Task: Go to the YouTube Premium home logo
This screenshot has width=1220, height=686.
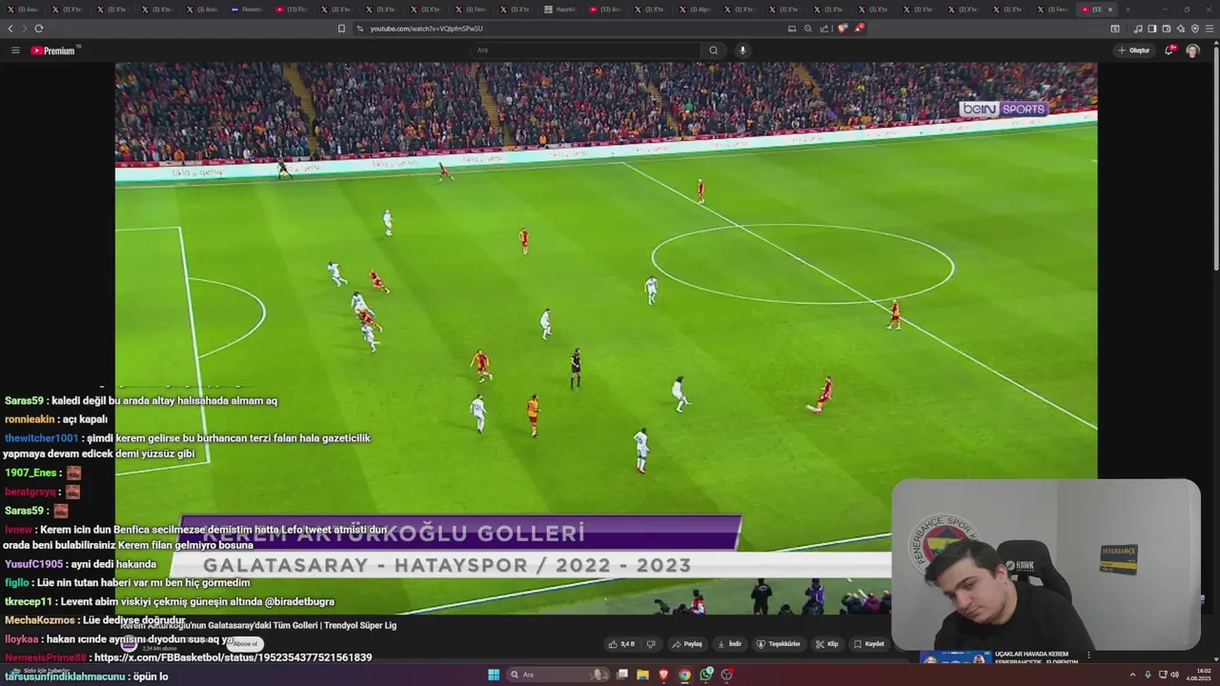Action: coord(55,50)
